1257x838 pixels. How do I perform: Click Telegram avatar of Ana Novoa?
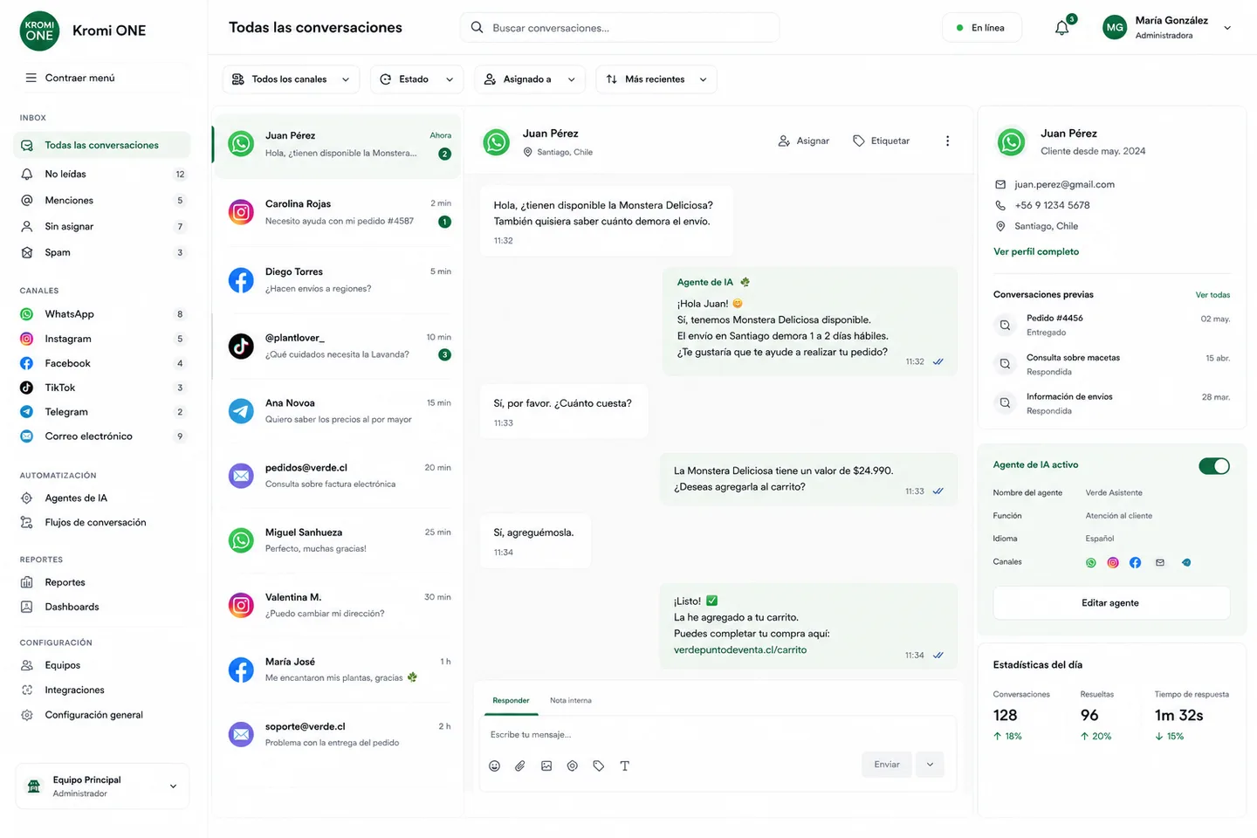(241, 410)
